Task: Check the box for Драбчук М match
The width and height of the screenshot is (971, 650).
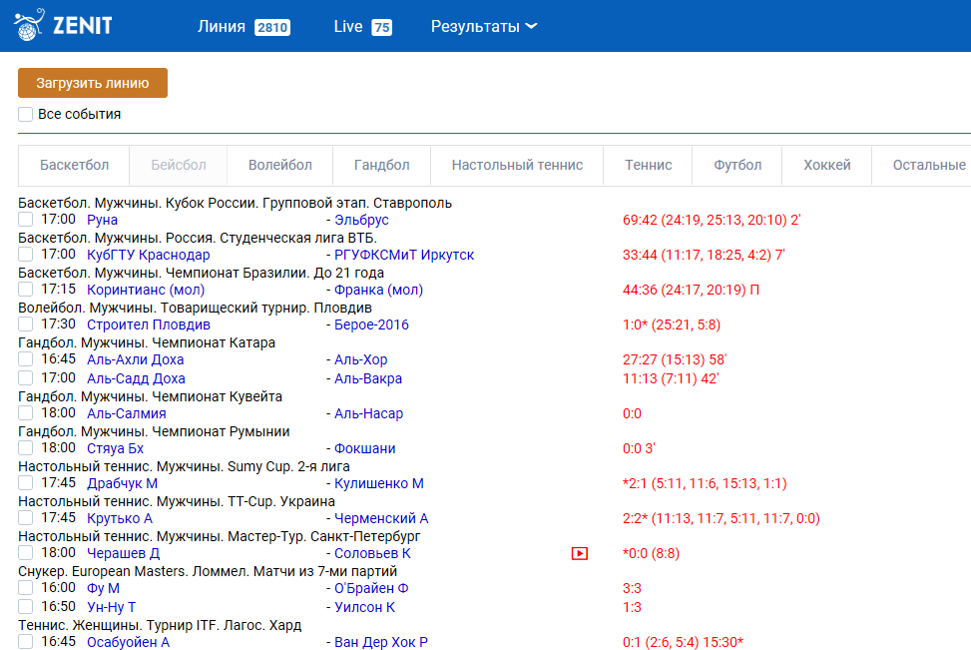Action: coord(25,482)
